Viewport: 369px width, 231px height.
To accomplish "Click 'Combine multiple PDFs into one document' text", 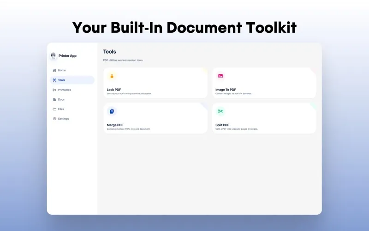I will pos(129,129).
